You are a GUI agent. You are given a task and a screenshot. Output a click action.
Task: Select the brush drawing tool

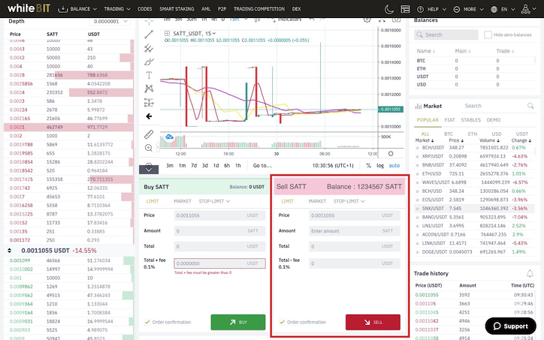click(149, 62)
